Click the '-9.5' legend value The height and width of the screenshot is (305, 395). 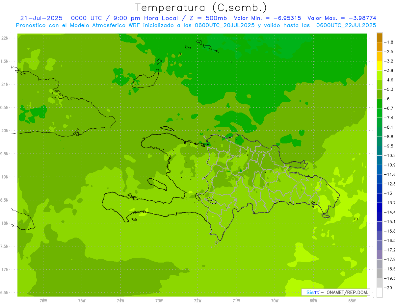[x=389, y=146]
